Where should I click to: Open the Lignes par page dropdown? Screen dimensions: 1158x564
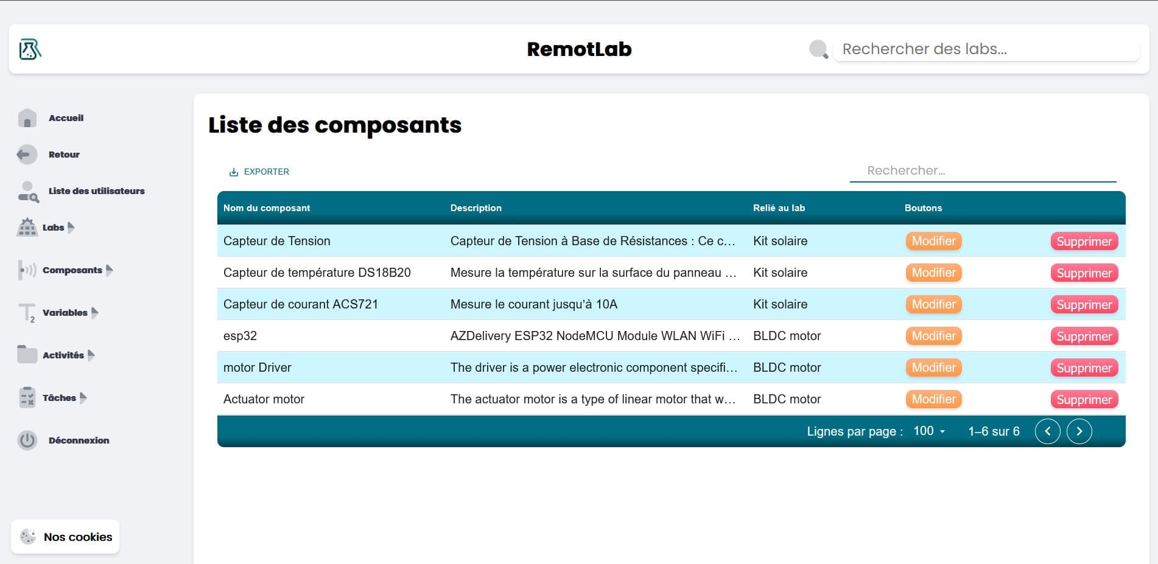928,431
